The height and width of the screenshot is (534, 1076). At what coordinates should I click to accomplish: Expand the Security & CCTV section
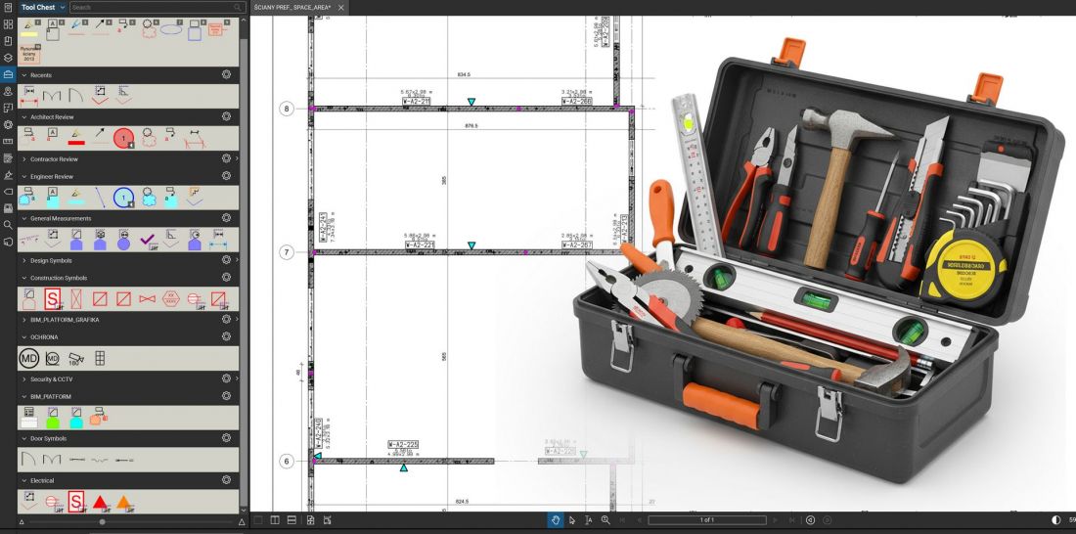coord(24,378)
